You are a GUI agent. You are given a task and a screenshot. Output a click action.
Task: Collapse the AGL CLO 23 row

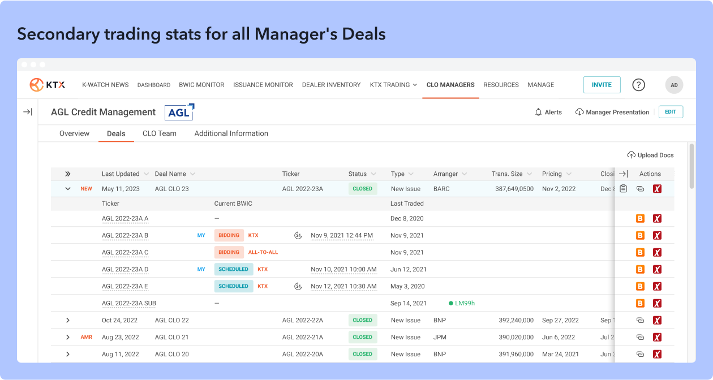pyautogui.click(x=68, y=189)
